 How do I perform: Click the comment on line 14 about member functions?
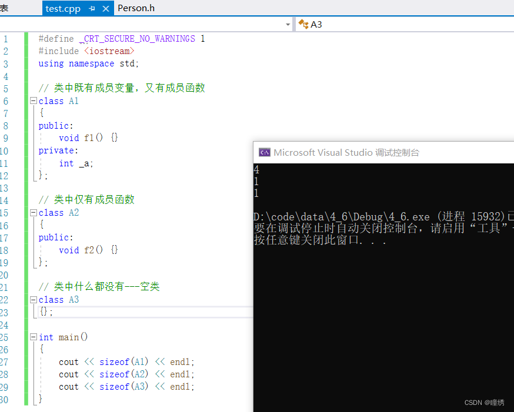click(x=86, y=199)
